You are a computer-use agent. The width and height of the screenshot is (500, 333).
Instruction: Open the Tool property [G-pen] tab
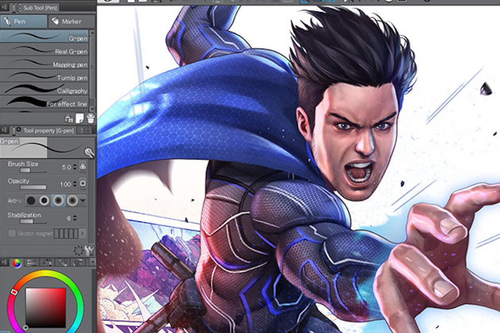(43, 130)
